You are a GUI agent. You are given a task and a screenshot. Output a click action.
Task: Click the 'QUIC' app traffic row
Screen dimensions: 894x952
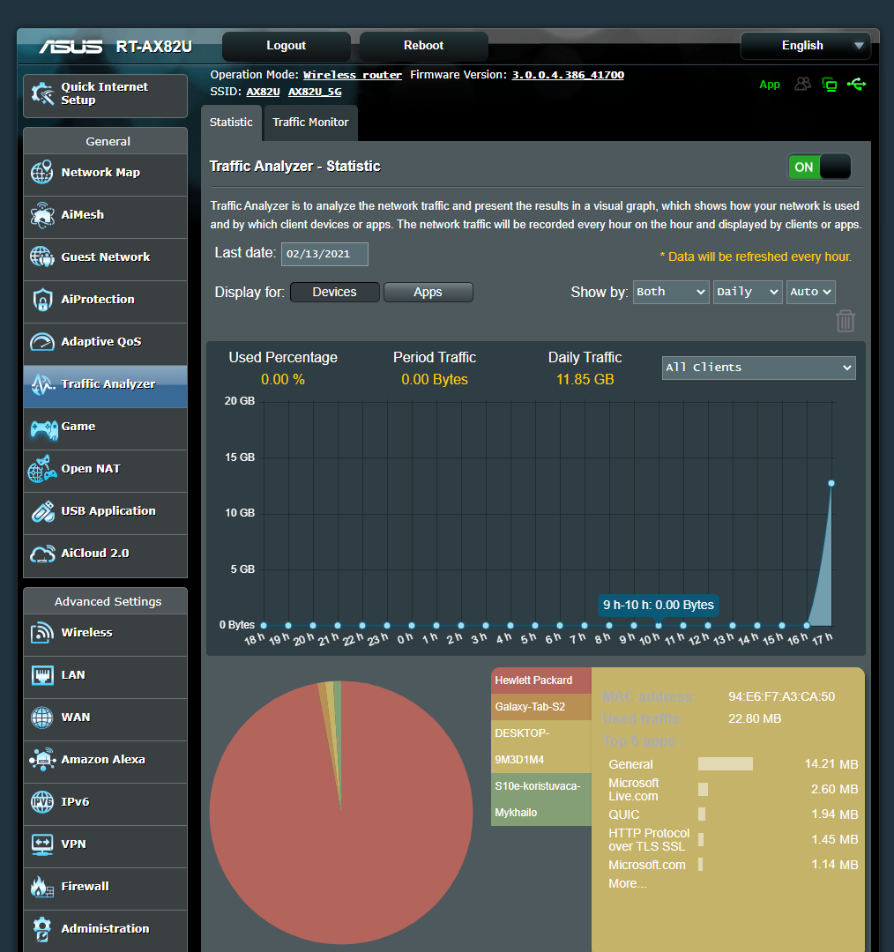(x=732, y=814)
